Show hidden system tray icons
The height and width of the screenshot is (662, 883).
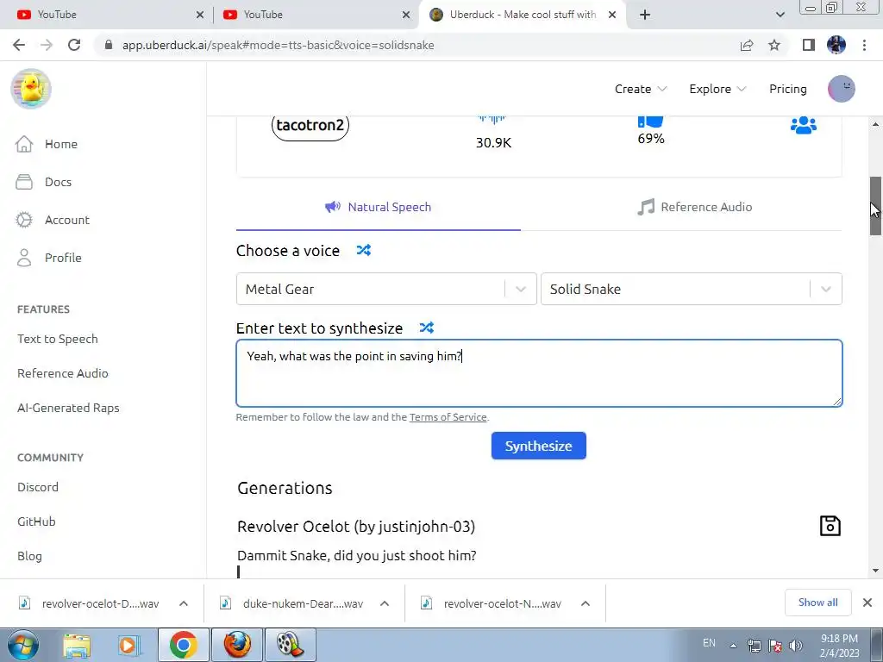[733, 646]
